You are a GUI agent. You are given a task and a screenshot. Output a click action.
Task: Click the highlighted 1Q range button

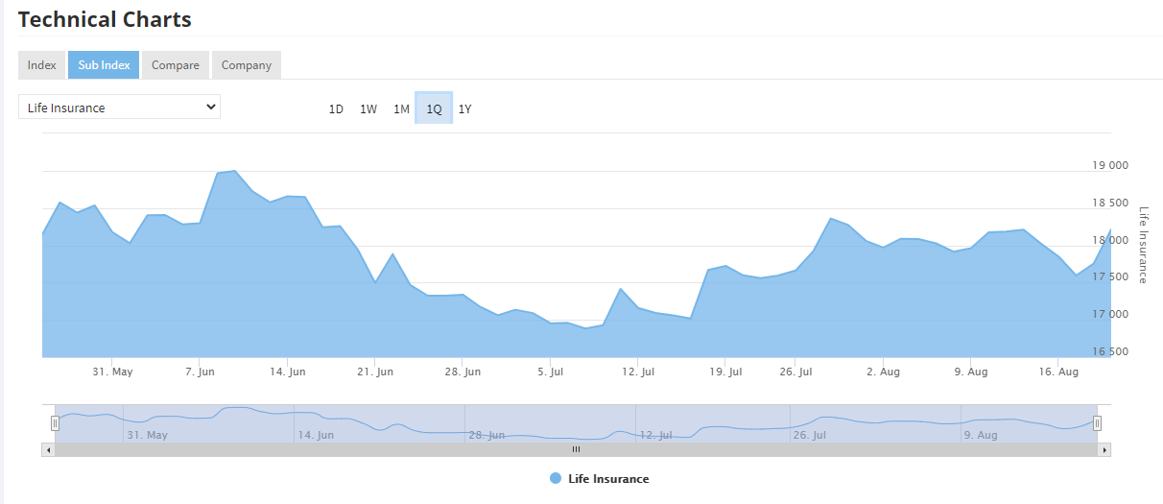pos(434,108)
